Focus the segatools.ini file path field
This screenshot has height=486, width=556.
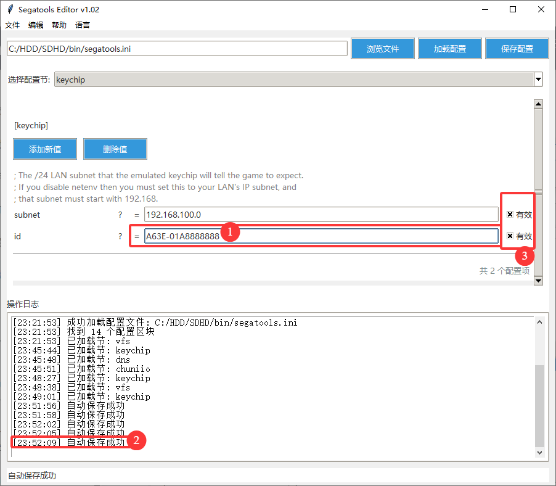(177, 49)
